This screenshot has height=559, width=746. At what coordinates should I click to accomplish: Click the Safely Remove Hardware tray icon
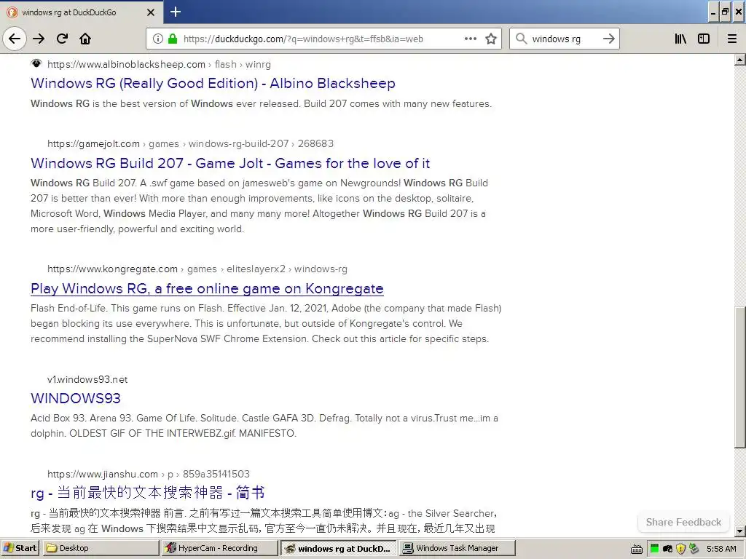click(x=694, y=549)
